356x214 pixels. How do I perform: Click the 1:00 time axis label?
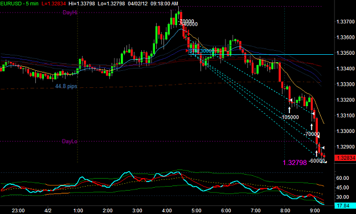78,211
